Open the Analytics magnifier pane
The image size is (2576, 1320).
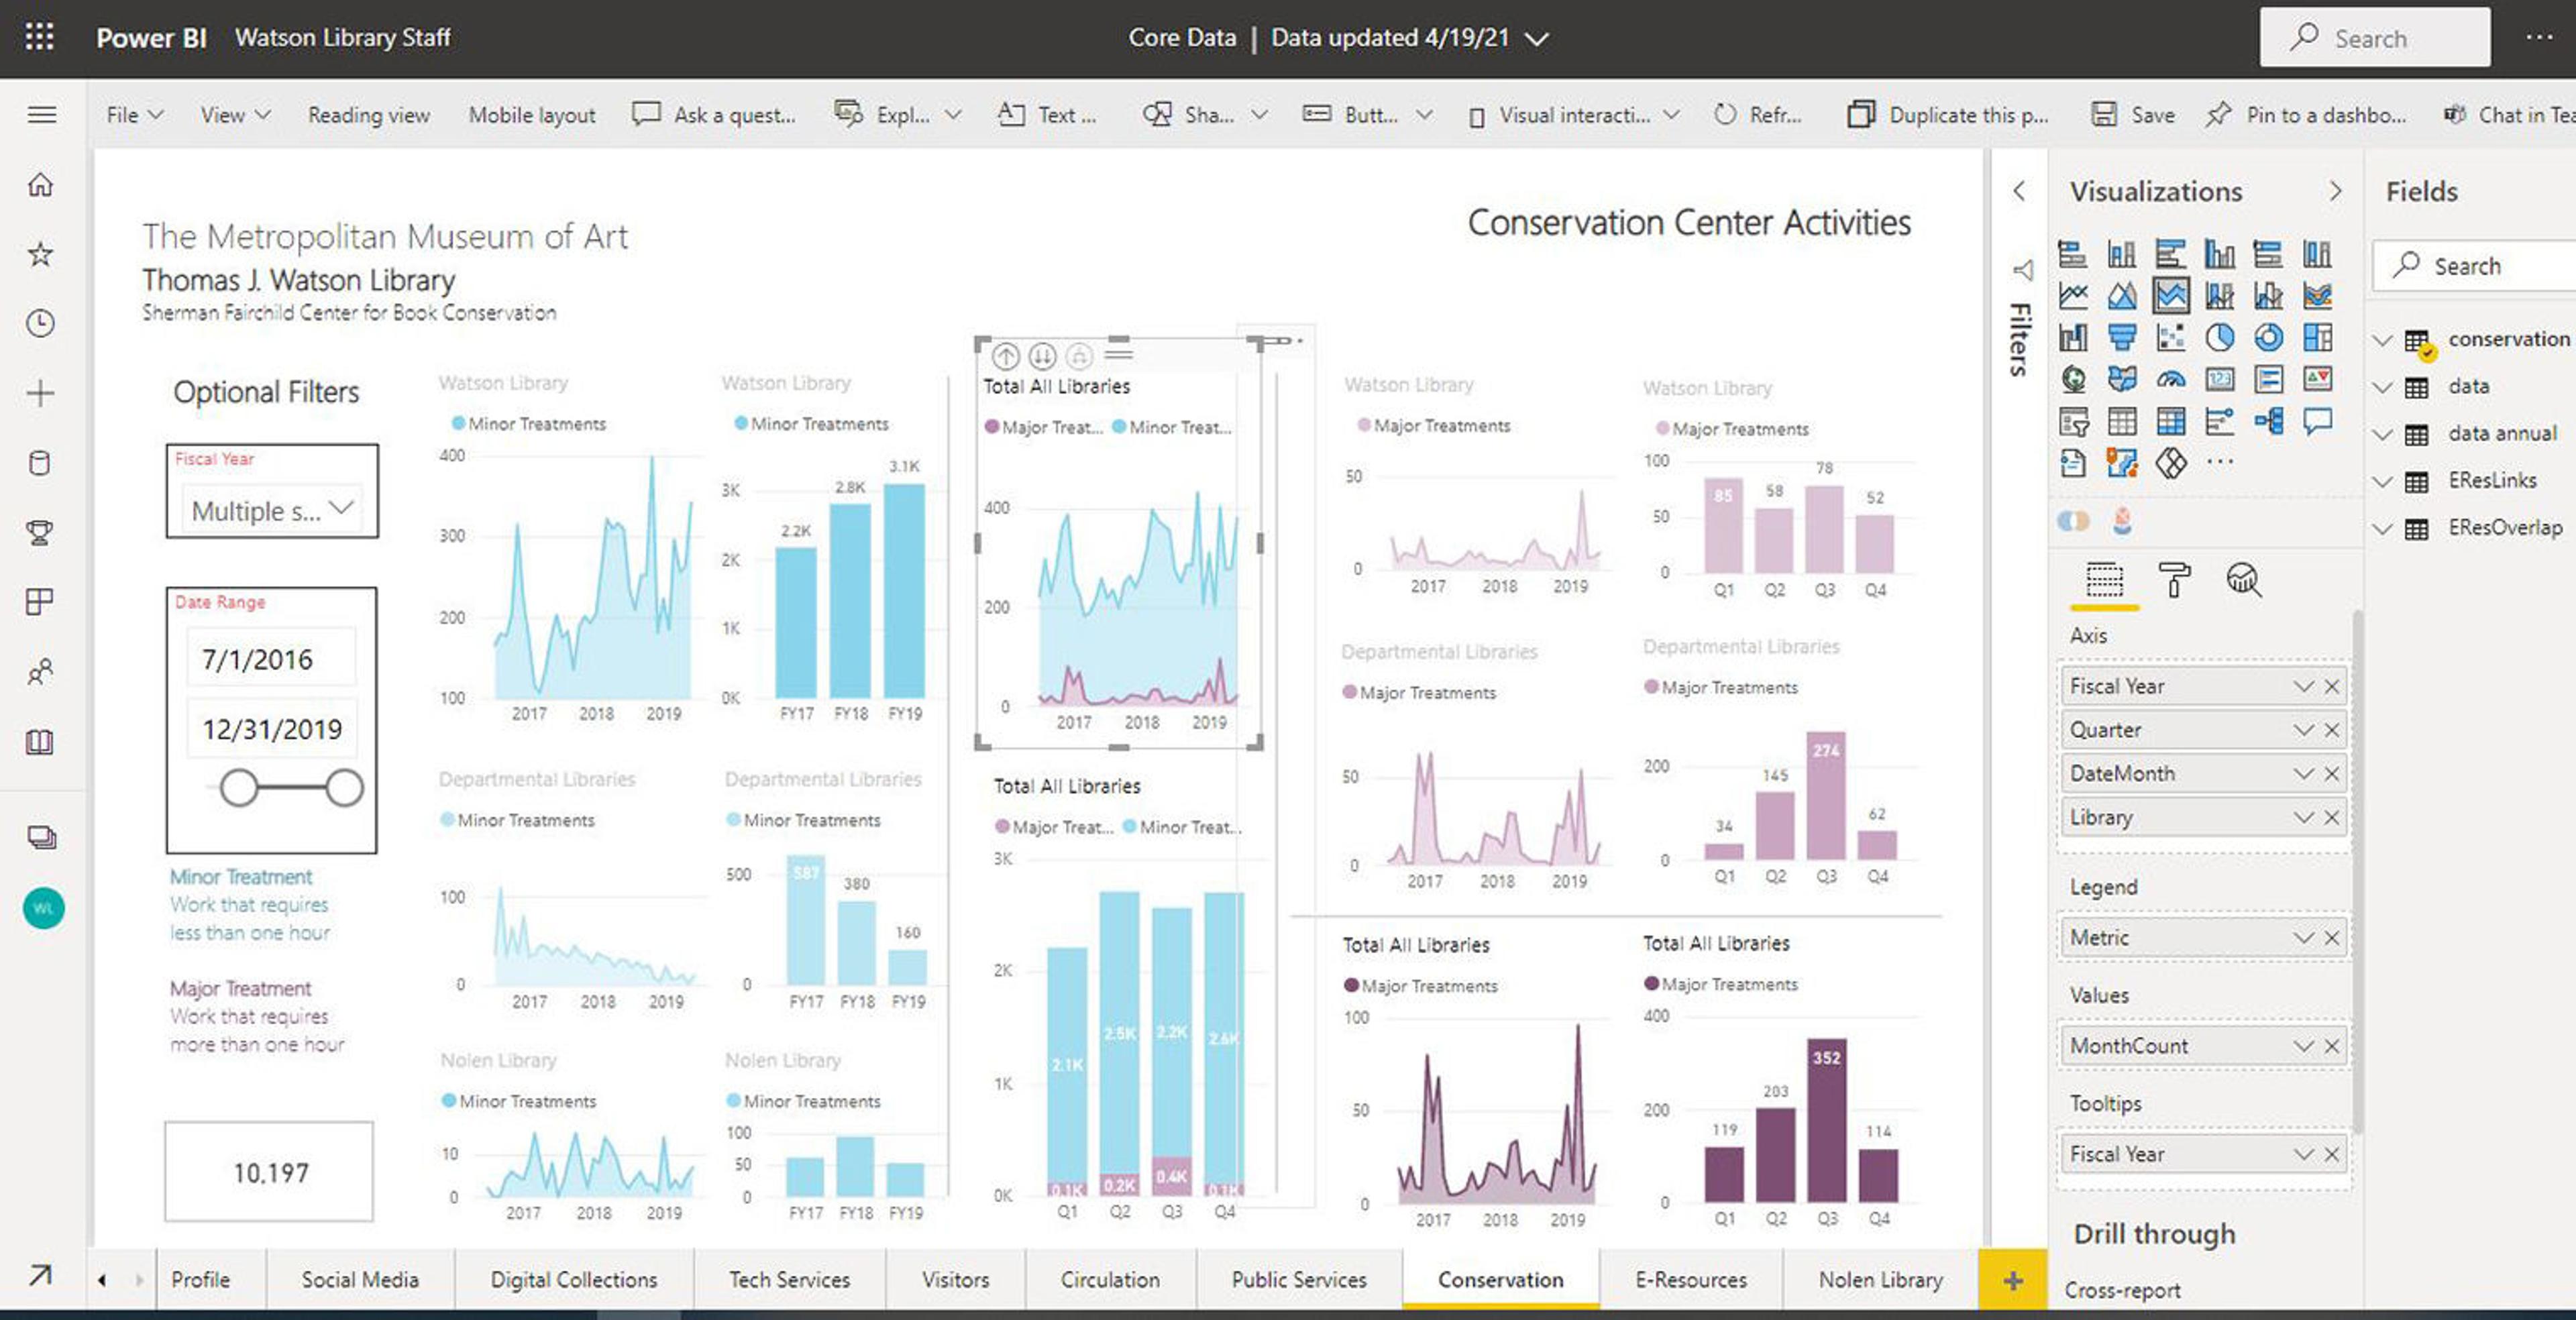(2243, 580)
